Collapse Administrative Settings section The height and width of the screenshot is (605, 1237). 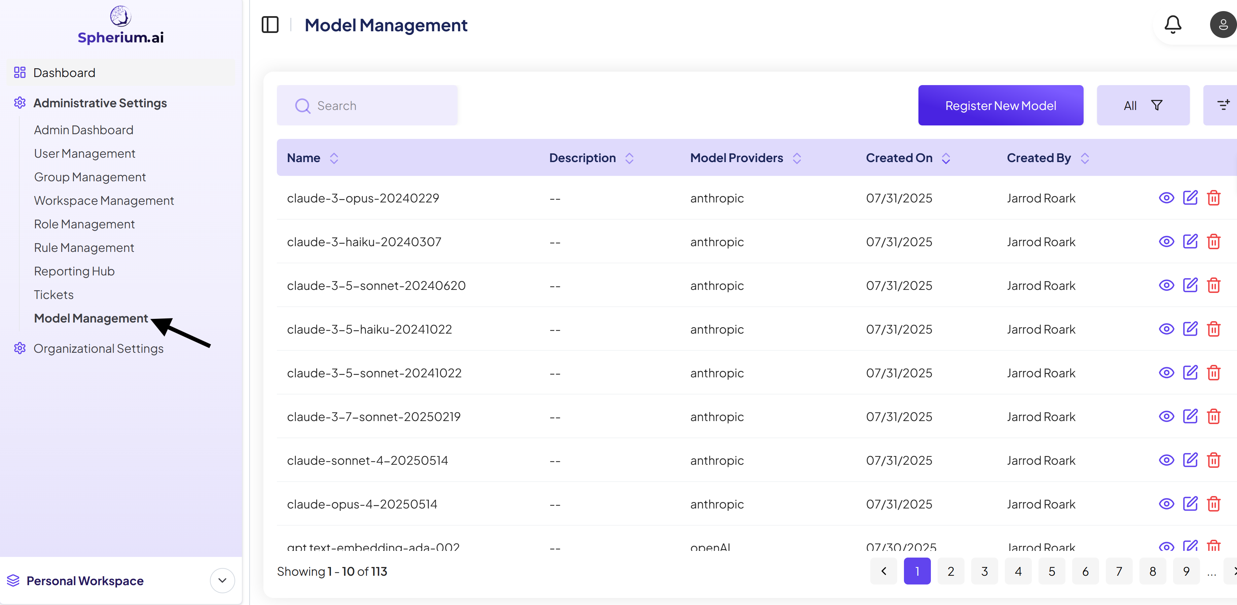click(x=100, y=103)
